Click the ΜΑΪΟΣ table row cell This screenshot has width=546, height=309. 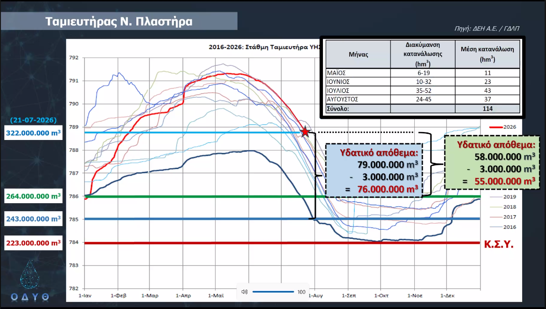point(359,73)
